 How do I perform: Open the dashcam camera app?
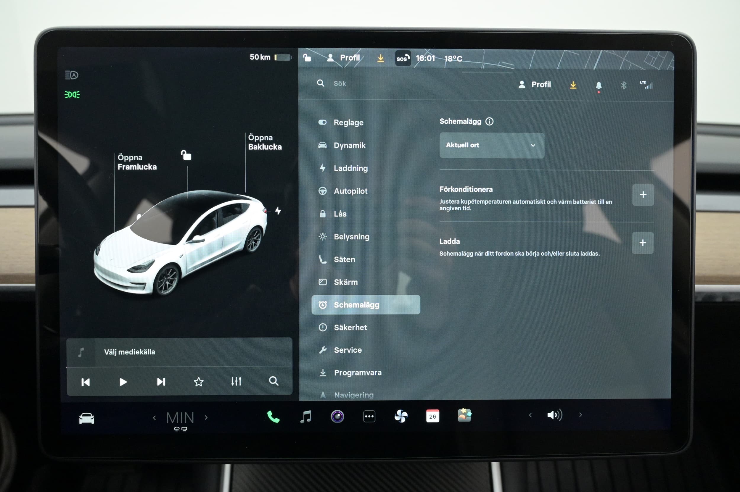(x=337, y=417)
